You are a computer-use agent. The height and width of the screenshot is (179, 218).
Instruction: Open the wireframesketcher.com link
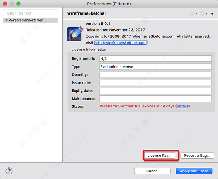[x=120, y=43]
